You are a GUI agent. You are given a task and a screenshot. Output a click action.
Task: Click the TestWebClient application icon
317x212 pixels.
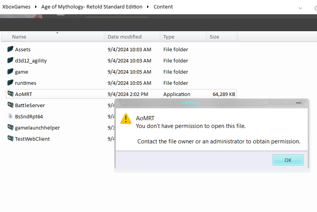pos(10,138)
